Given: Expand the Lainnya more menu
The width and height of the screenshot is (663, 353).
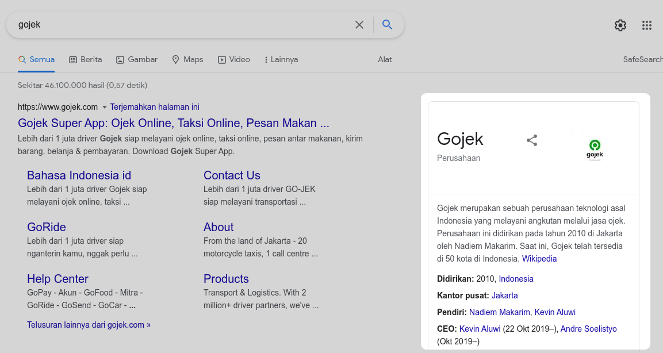Looking at the screenshot, I should pyautogui.click(x=281, y=59).
